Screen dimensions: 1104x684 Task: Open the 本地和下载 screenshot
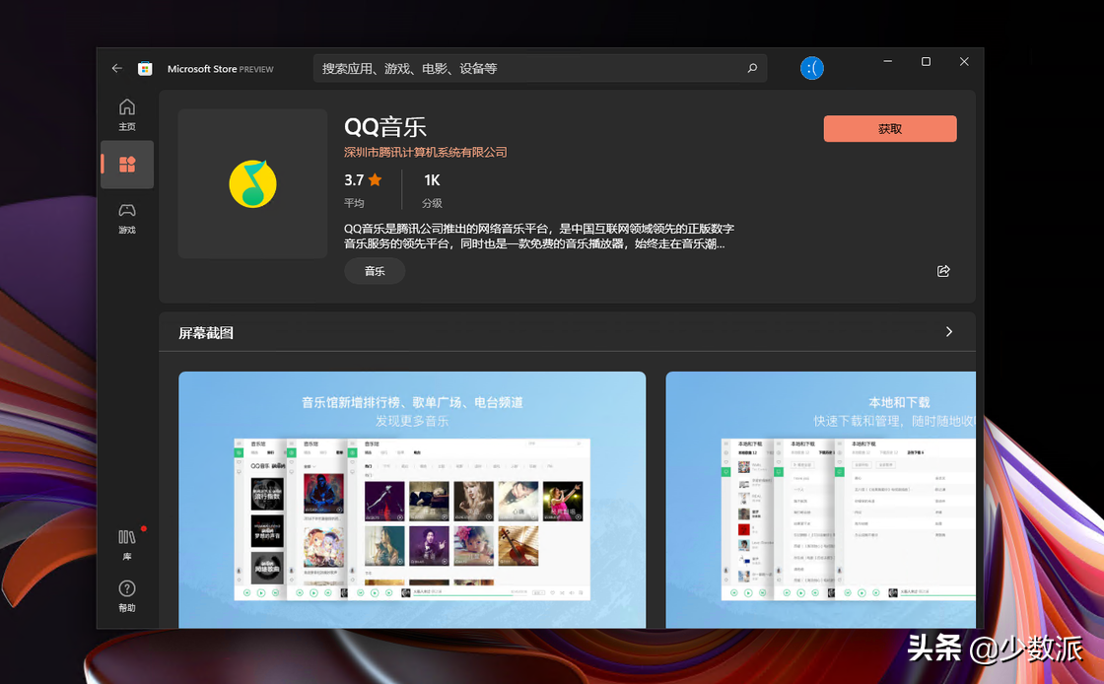821,500
